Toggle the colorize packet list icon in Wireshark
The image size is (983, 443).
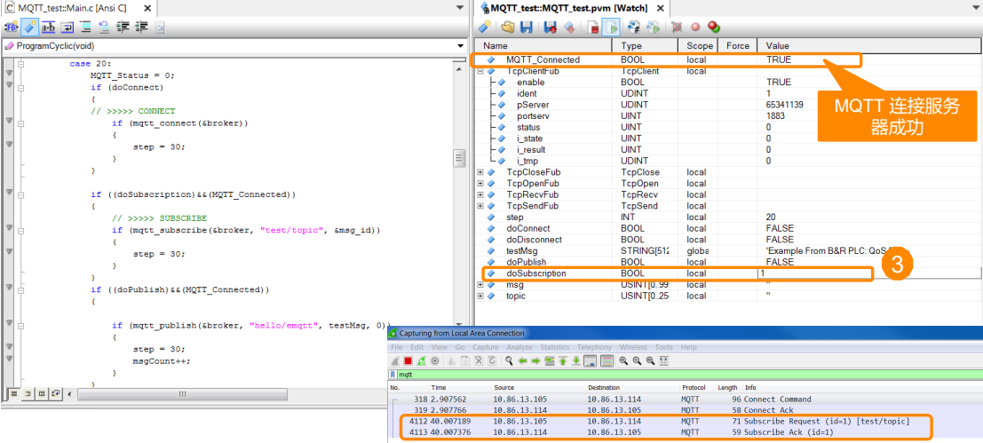[606, 361]
